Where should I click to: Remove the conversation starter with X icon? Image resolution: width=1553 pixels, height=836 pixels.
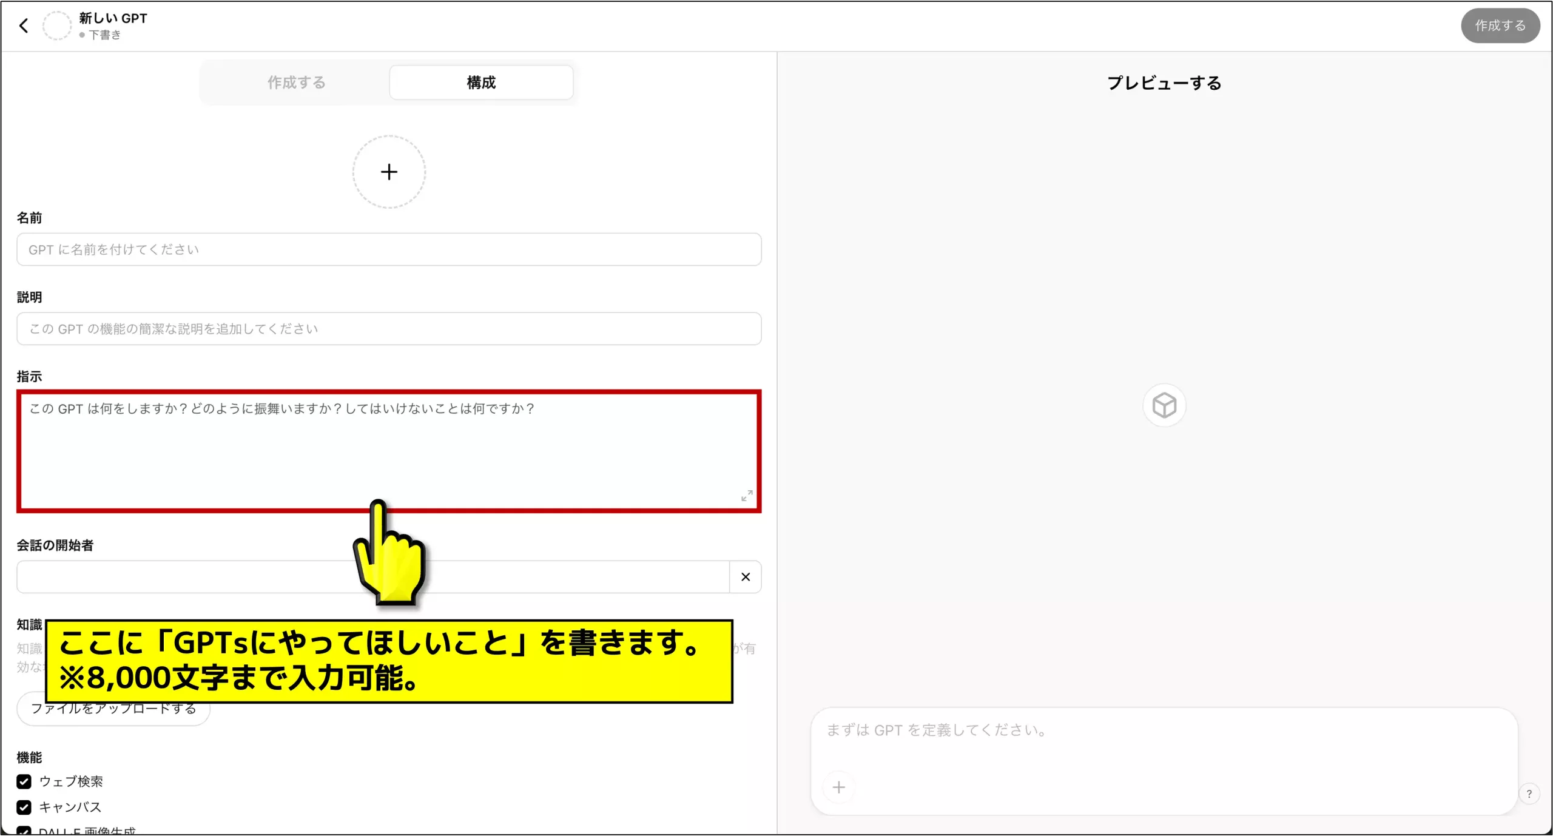point(746,577)
